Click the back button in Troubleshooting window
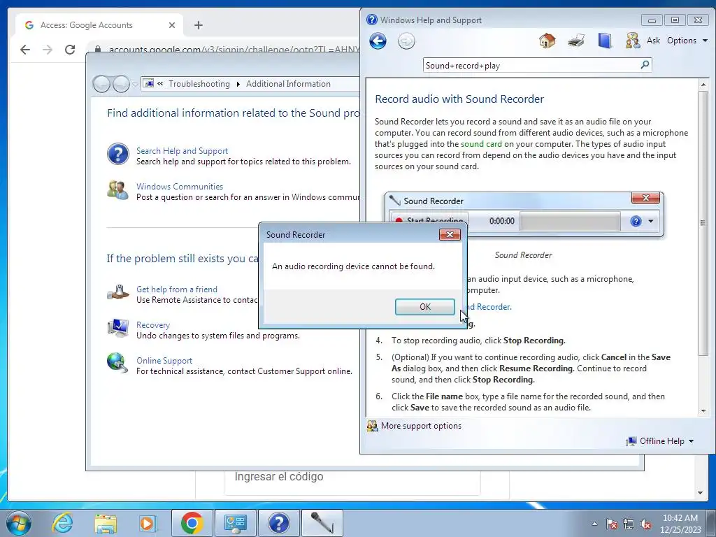The image size is (716, 537). [101, 84]
